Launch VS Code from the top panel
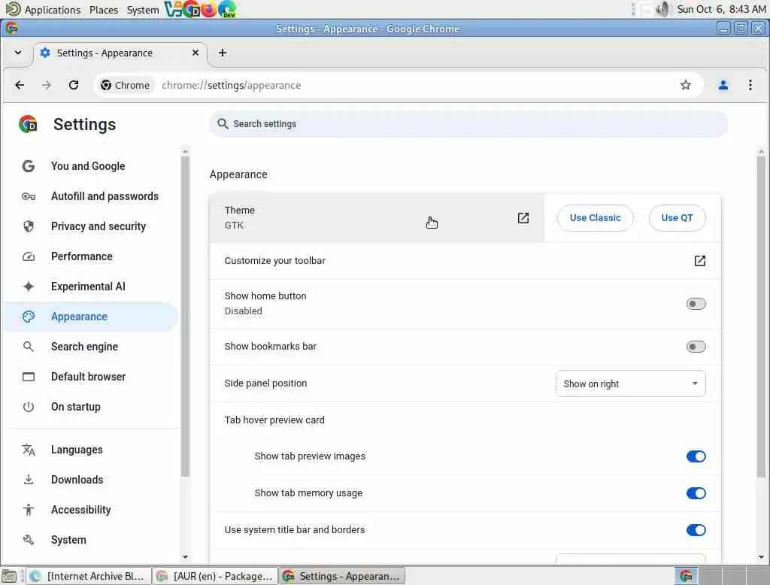Screen dimensions: 770x585 [172, 9]
